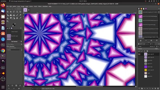Increase the Radius value stepper
The image size is (160, 90).
pos(21,49)
